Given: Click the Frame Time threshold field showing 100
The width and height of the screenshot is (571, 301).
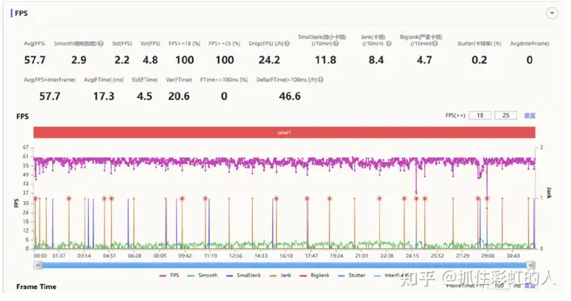Looking at the screenshot, I should click(499, 286).
